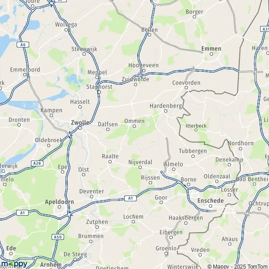The width and height of the screenshot is (269, 269).
Task: Click the Apeldoorn city marker
Action: 59,207
